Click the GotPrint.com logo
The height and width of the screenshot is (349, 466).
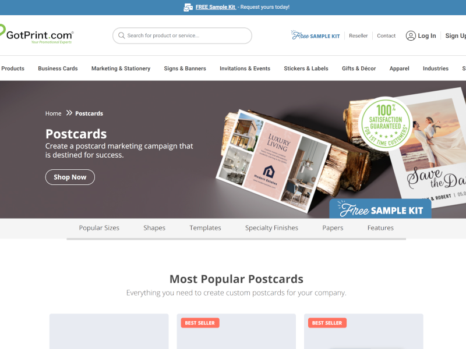click(x=37, y=34)
